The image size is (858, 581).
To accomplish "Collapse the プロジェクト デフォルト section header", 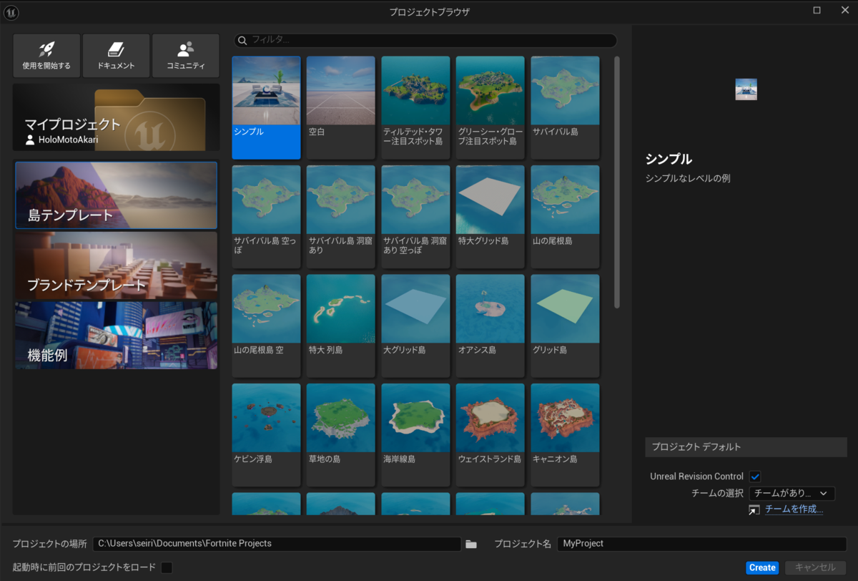I will 746,447.
